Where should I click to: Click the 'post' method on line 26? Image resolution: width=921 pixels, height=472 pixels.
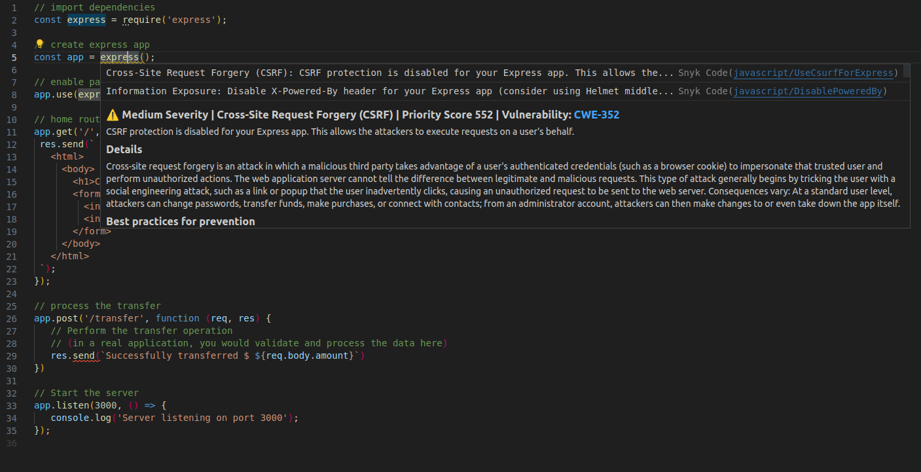click(x=67, y=318)
